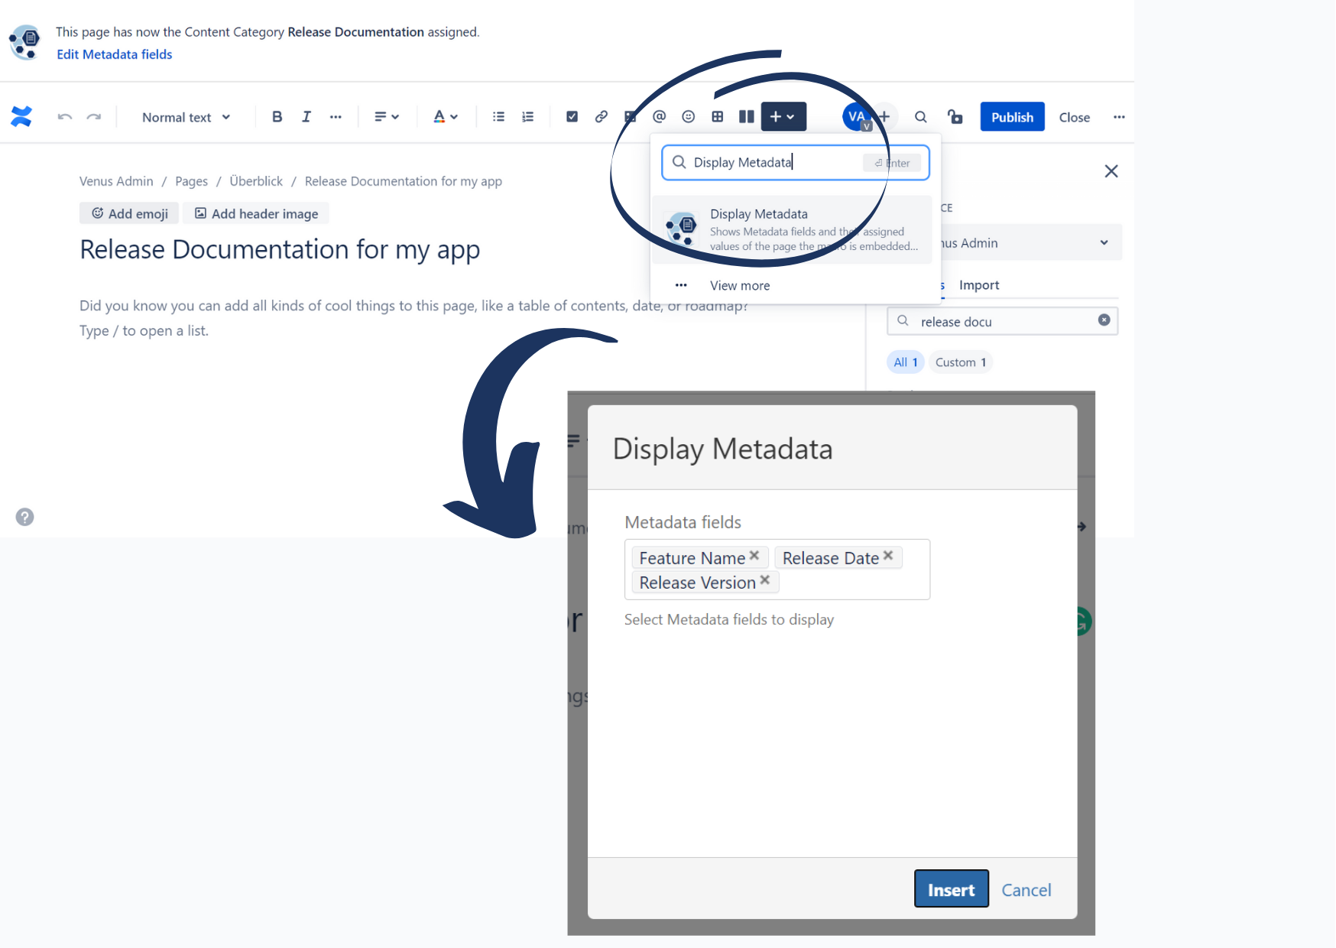Insert a bullet list

(x=498, y=117)
